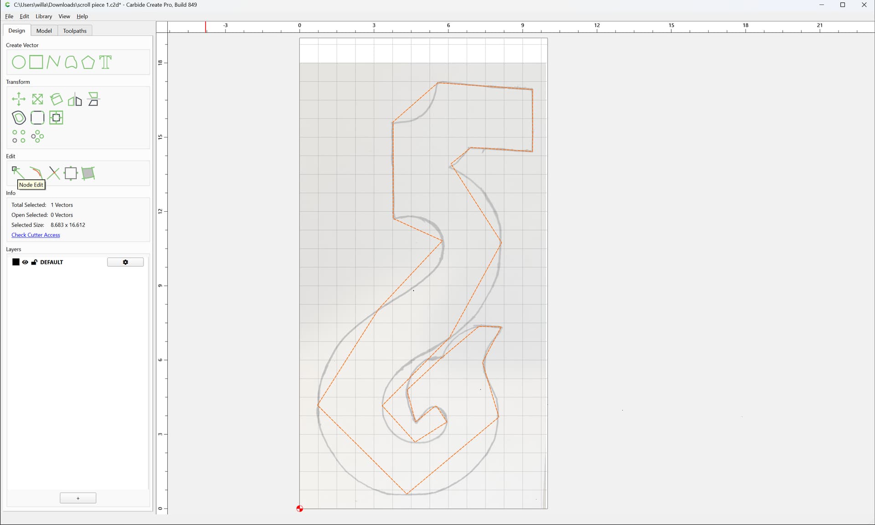Toggle the lock on DEFAULT layer

pos(34,262)
